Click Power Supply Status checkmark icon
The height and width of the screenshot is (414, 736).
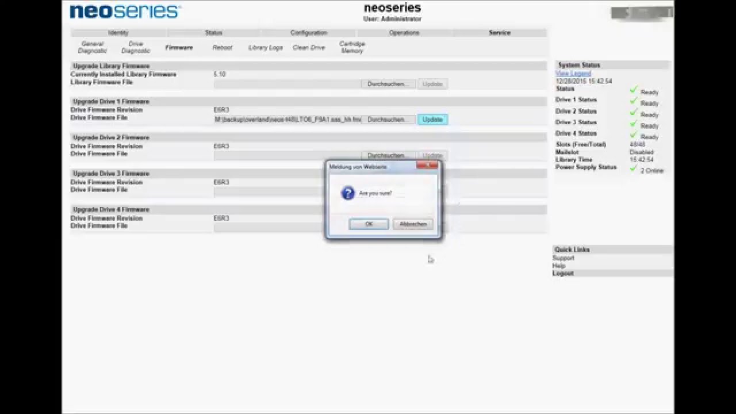634,168
